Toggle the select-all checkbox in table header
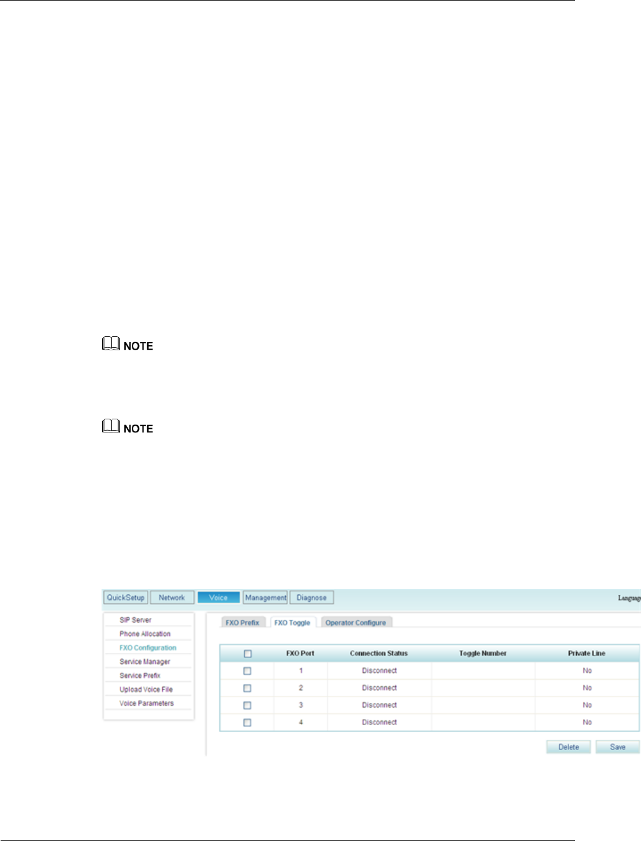This screenshot has width=641, height=841. pos(248,654)
